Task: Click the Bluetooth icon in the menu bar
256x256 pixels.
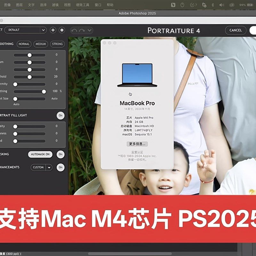Action: (x=212, y=4)
